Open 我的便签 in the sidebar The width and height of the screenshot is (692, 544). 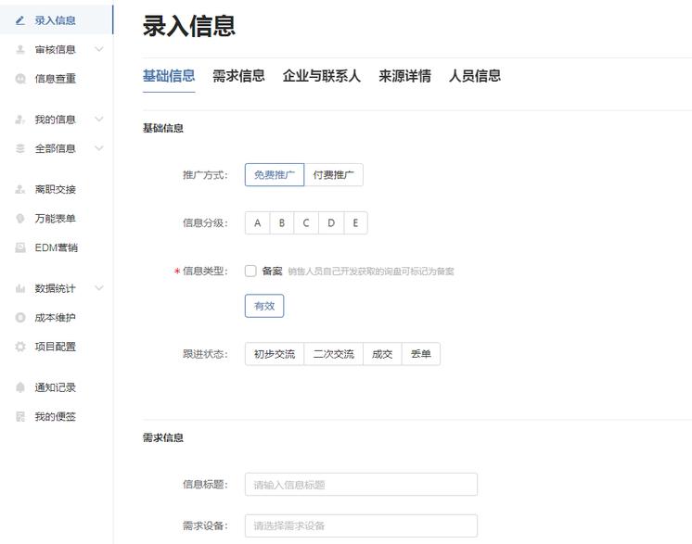click(x=57, y=417)
